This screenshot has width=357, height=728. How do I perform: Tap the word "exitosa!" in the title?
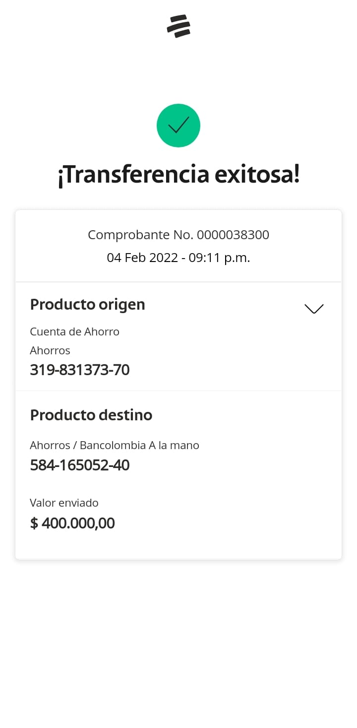[x=257, y=175]
